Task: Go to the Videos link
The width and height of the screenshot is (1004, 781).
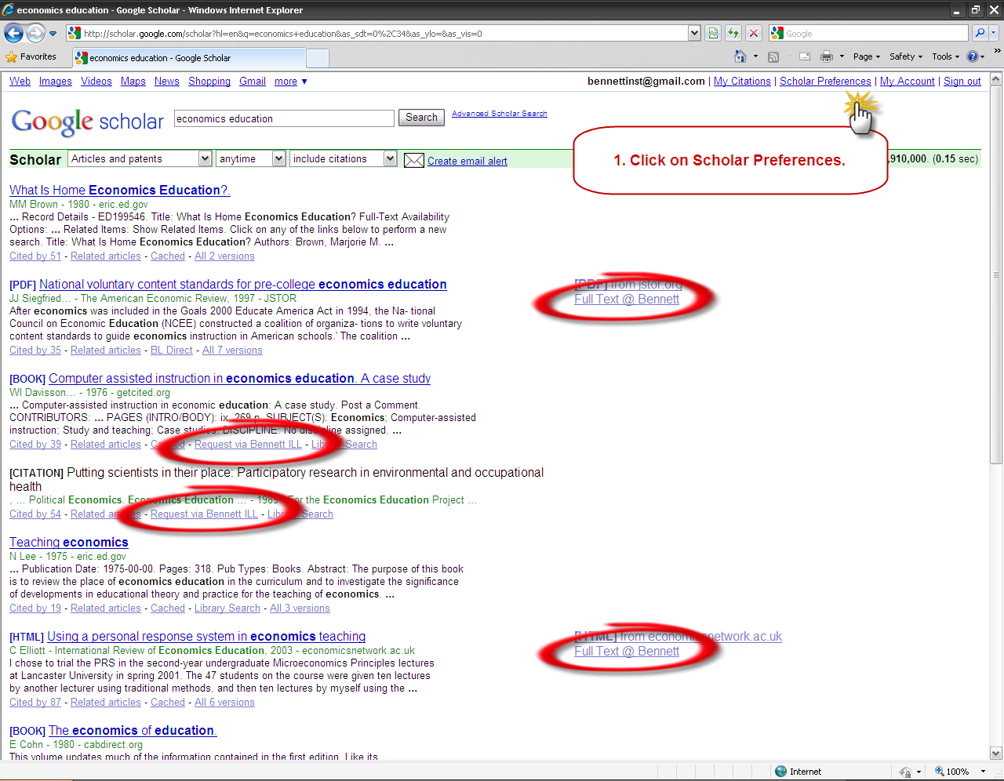Action: (x=96, y=81)
